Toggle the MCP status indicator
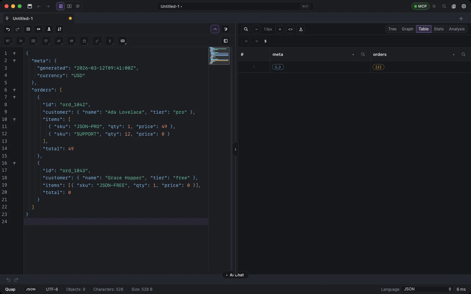471x294 pixels. point(421,6)
